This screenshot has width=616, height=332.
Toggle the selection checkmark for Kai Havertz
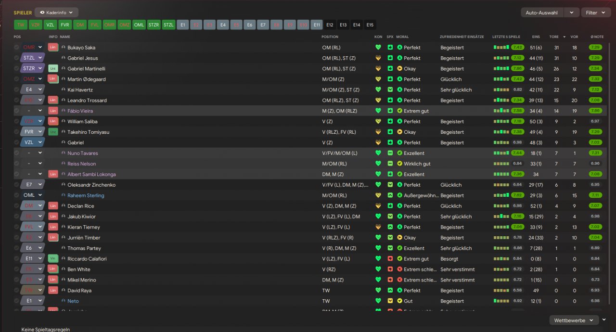(x=17, y=89)
